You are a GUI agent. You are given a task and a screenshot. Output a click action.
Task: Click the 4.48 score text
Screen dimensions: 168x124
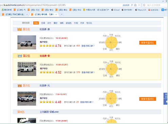(58, 102)
